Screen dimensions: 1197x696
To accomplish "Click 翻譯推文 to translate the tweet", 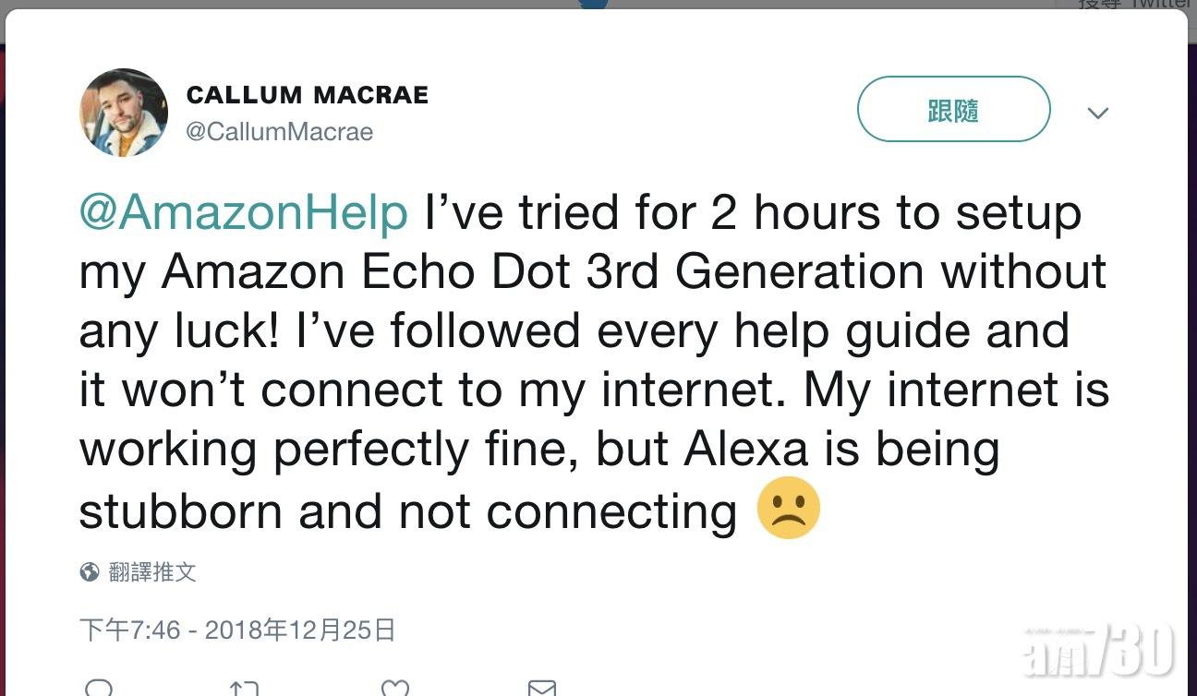I will pyautogui.click(x=152, y=572).
